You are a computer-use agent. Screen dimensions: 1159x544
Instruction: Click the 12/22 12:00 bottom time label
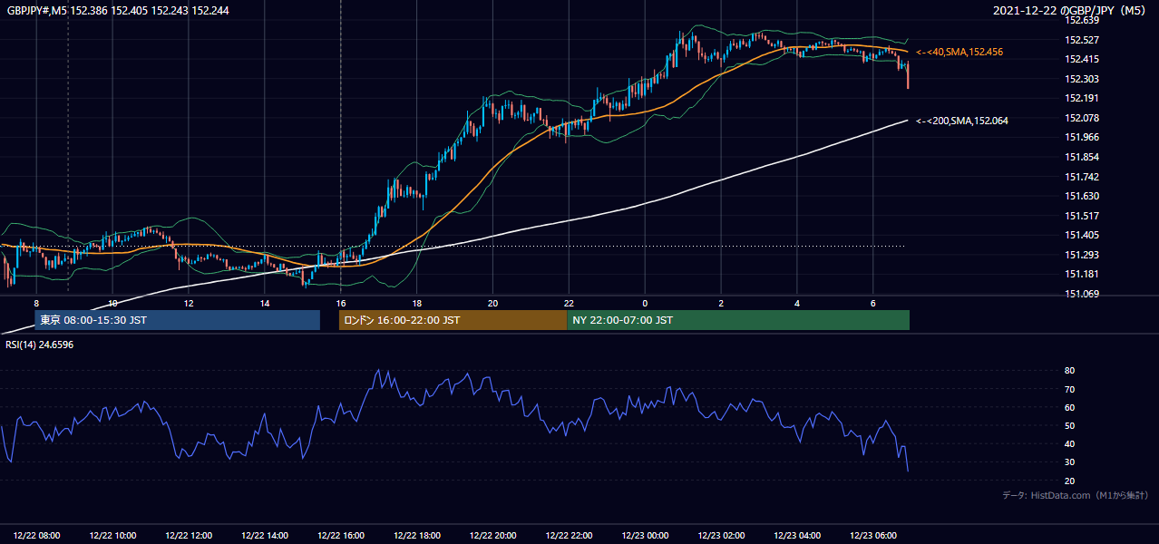coord(189,536)
